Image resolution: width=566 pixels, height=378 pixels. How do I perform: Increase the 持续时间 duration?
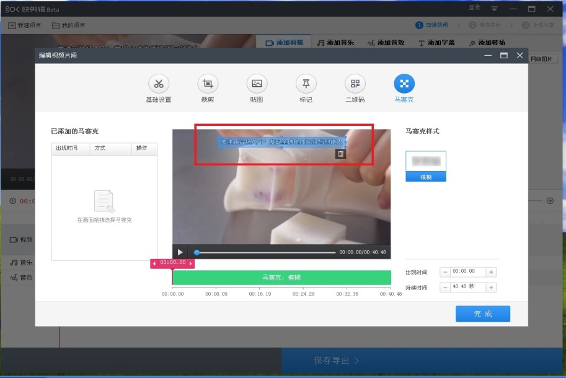[491, 287]
